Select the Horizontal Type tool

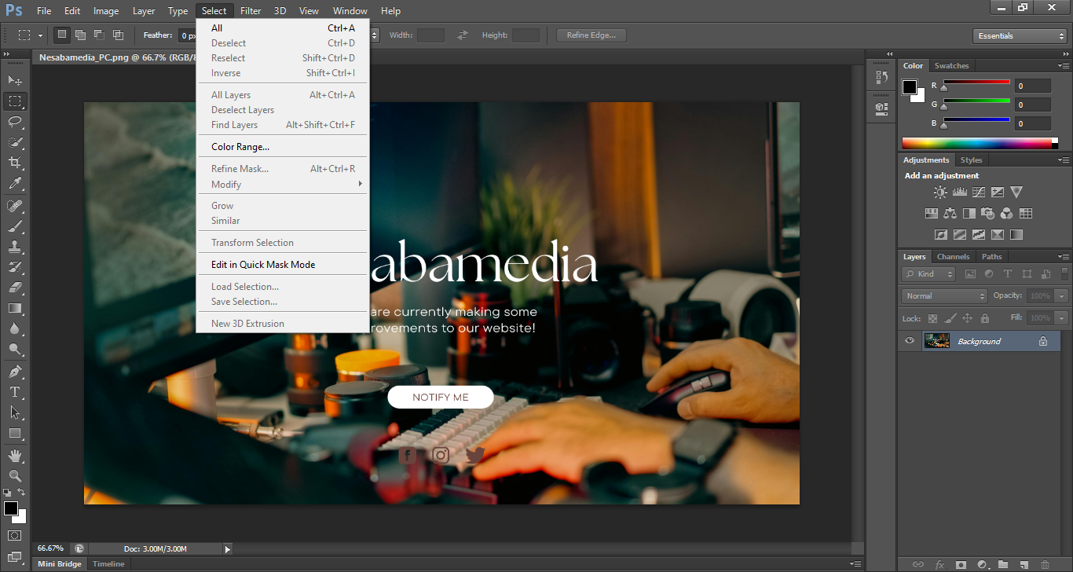(x=15, y=392)
